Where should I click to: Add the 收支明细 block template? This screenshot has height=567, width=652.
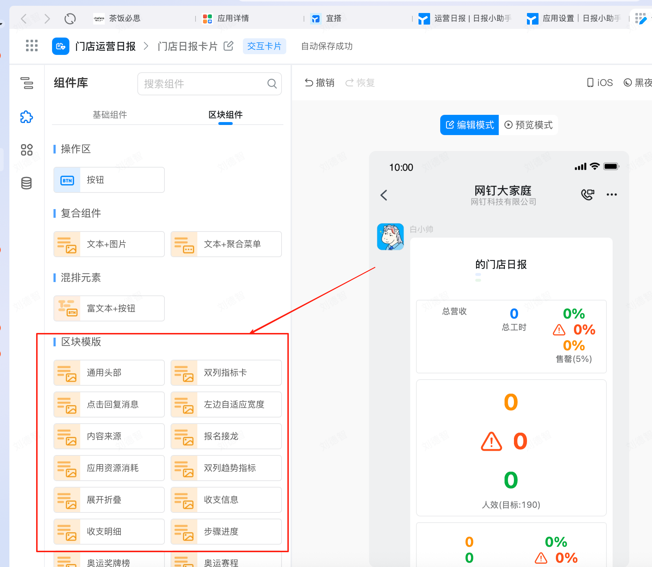109,532
